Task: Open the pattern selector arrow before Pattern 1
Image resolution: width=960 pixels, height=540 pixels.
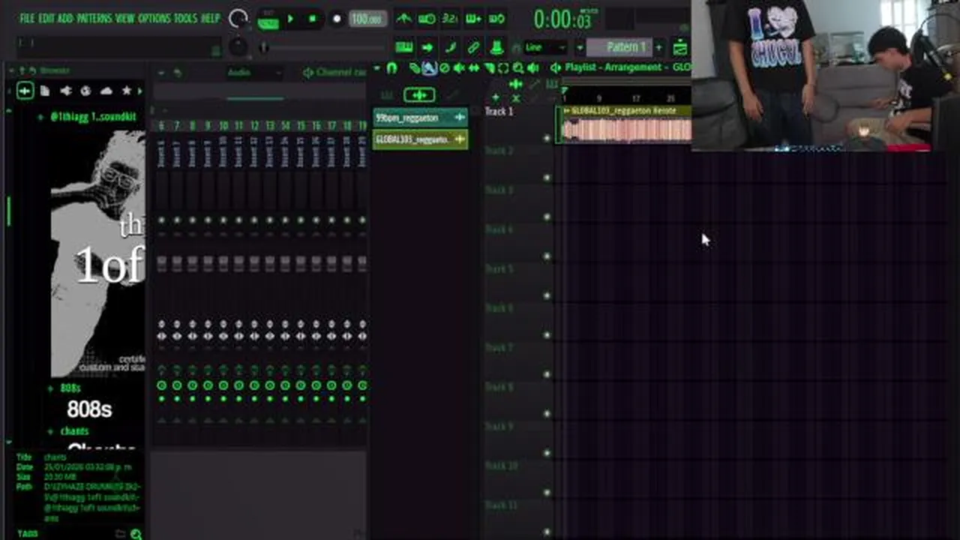Action: tap(580, 47)
